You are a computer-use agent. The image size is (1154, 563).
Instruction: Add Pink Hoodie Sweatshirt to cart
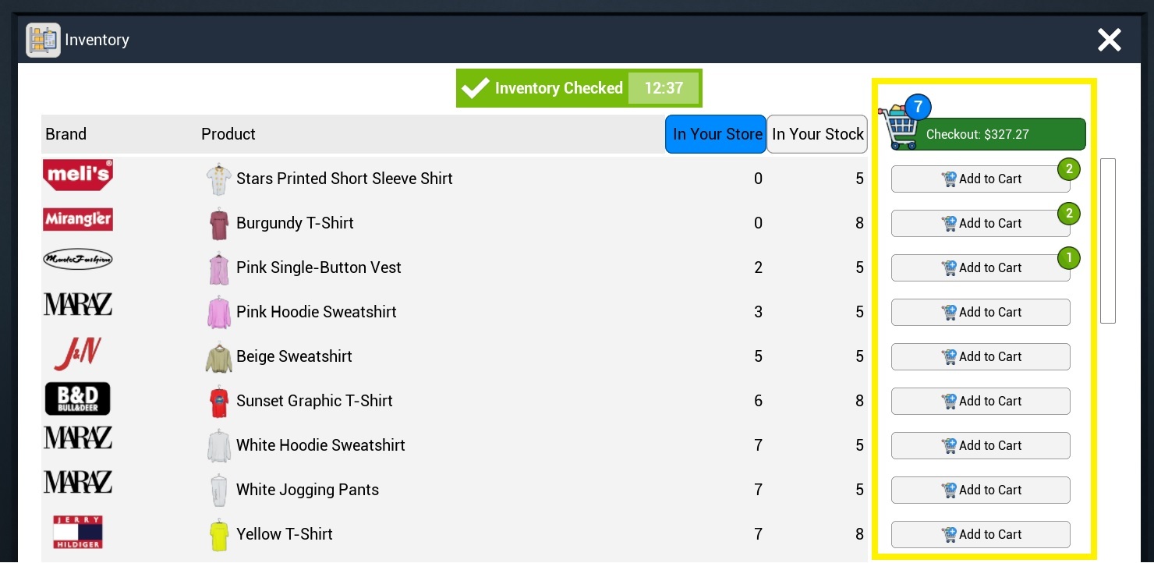pos(981,312)
